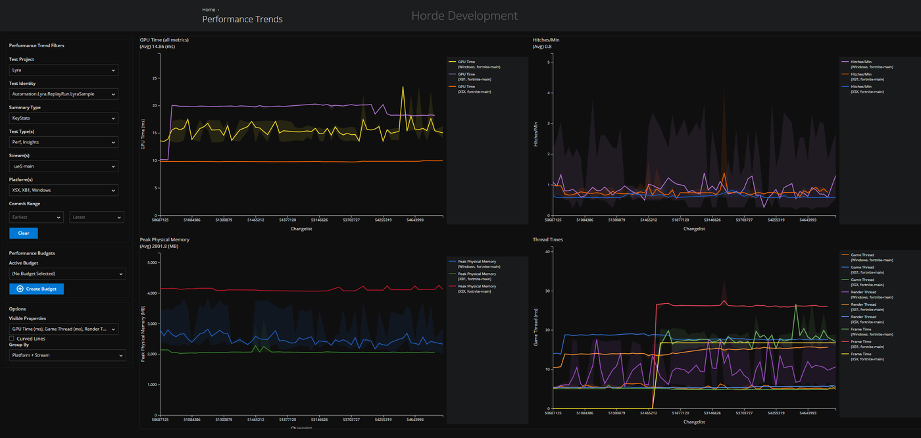
Task: Click the Performance Trends page heading
Action: point(242,19)
